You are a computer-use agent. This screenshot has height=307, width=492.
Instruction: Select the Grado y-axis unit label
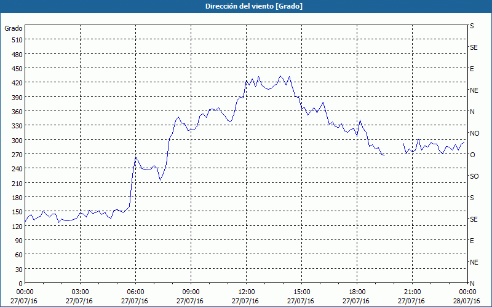click(14, 28)
